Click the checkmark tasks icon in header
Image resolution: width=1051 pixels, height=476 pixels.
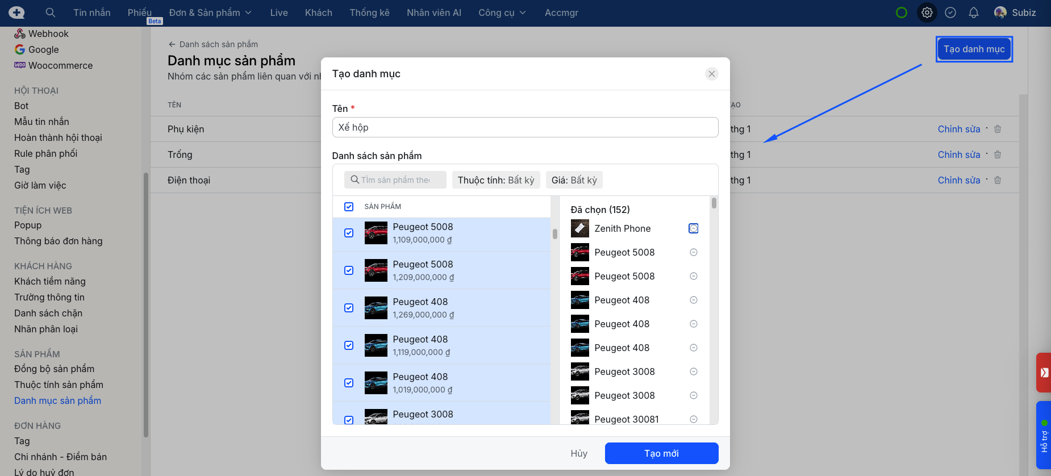click(x=950, y=12)
